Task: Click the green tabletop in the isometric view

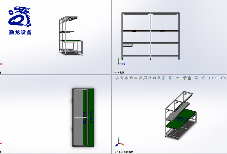Action: pyautogui.click(x=182, y=123)
